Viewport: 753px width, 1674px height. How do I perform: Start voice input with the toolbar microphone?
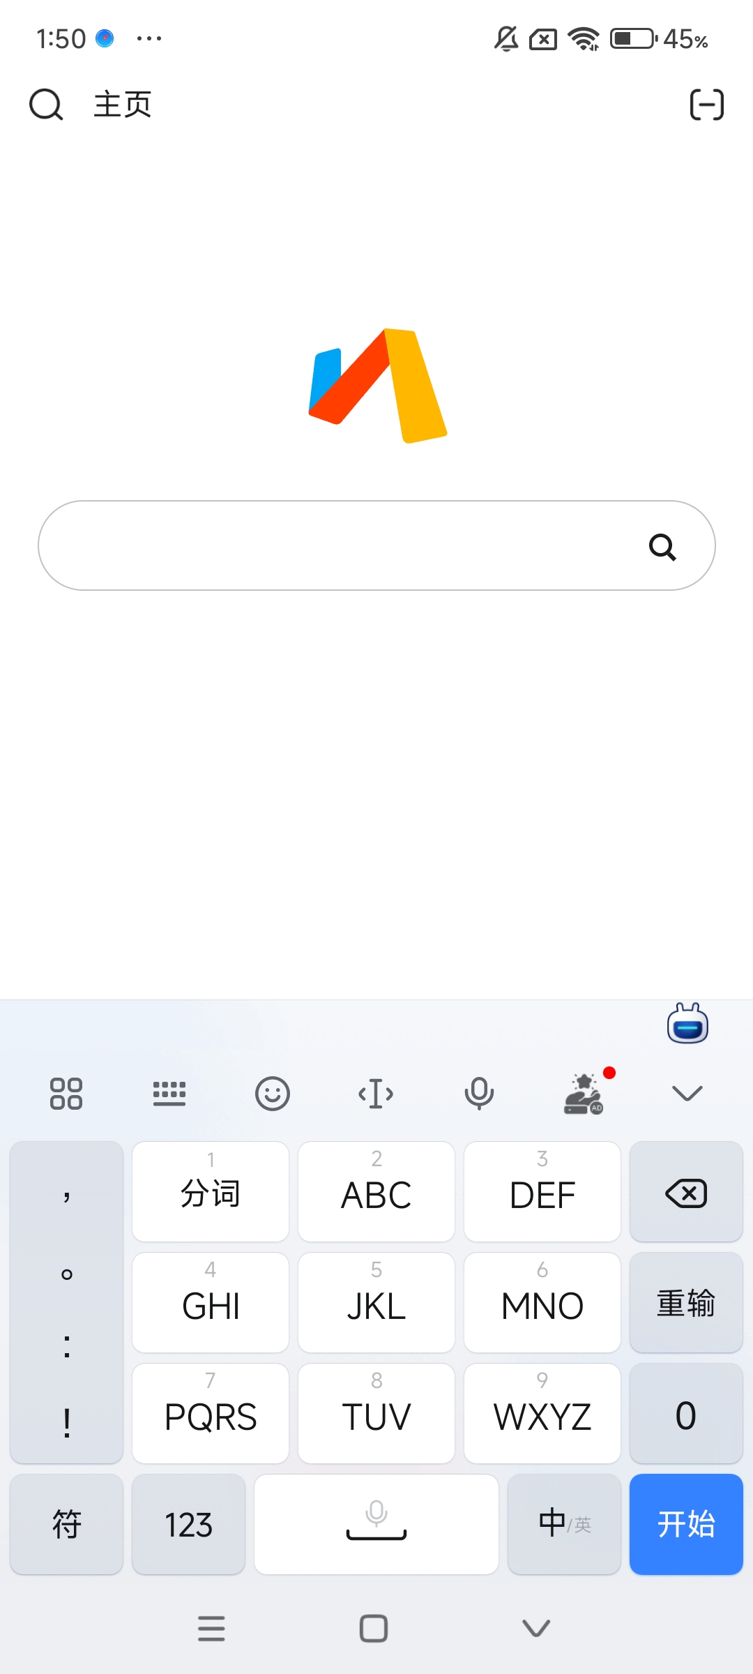(479, 1093)
